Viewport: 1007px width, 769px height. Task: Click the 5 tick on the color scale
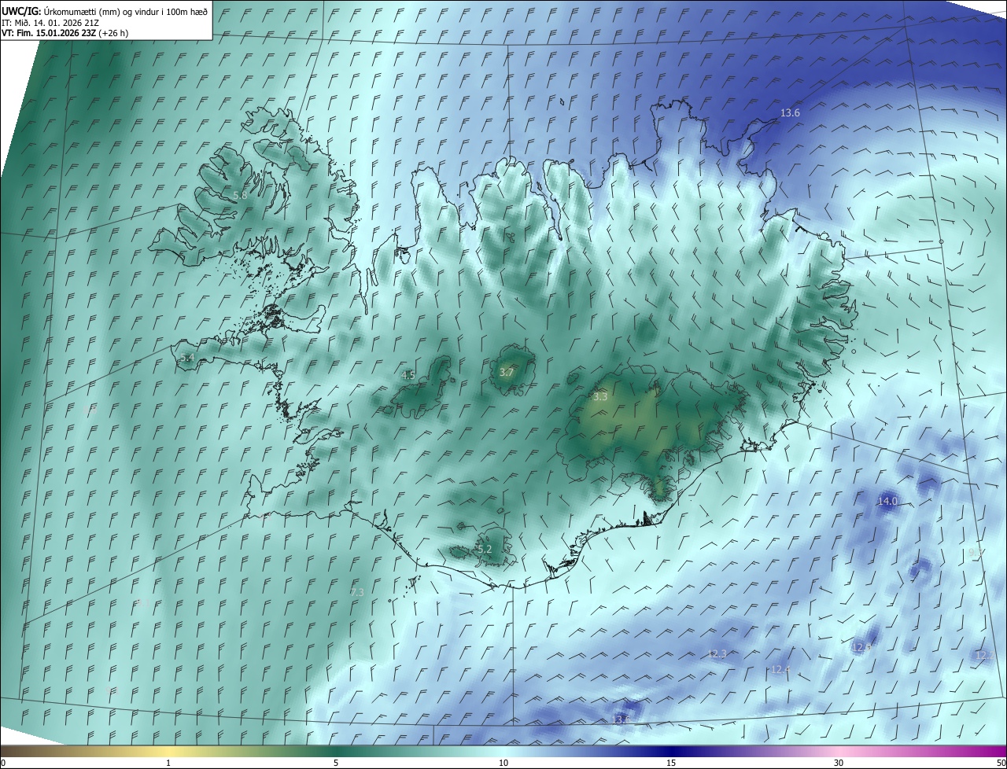tap(336, 763)
